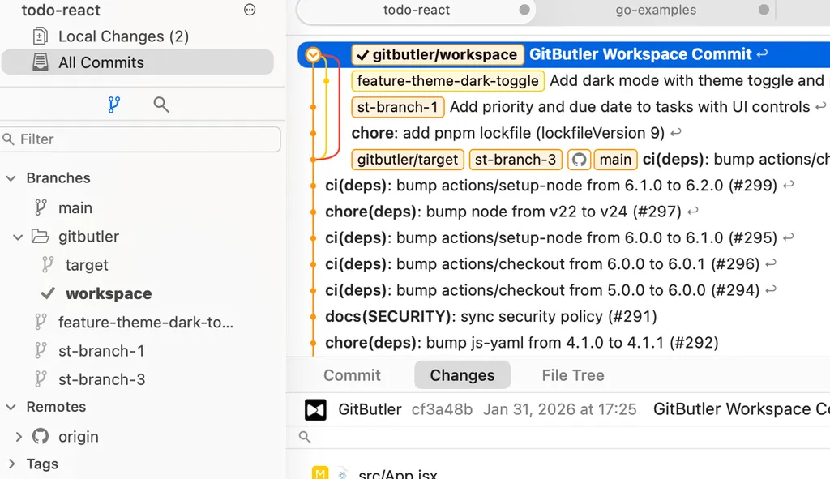Image resolution: width=830 pixels, height=479 pixels.
Task: Collapse the Branches section
Action: (x=11, y=178)
